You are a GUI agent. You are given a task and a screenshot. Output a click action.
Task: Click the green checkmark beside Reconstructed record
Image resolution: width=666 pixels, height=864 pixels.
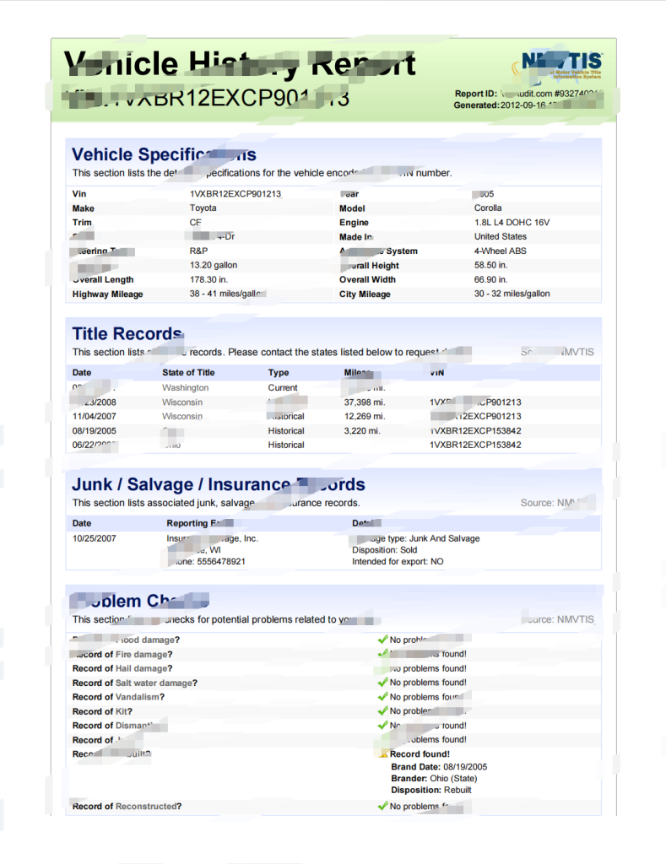click(383, 807)
